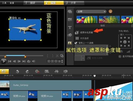The width and height of the screenshot is (133, 101).
Task: Switch to the 1 捕获 step tab
Action: pyautogui.click(x=34, y=3)
